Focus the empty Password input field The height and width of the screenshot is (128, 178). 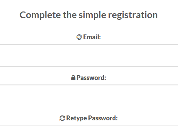coord(89,96)
